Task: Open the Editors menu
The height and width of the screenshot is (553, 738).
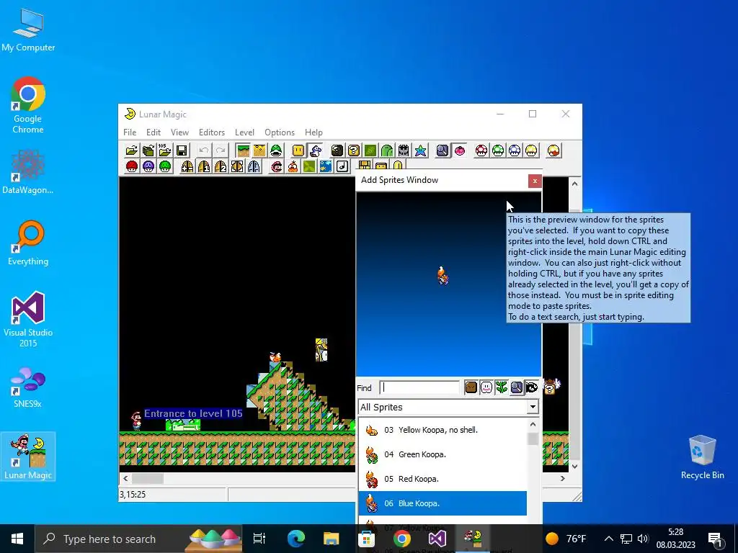Action: pos(212,132)
